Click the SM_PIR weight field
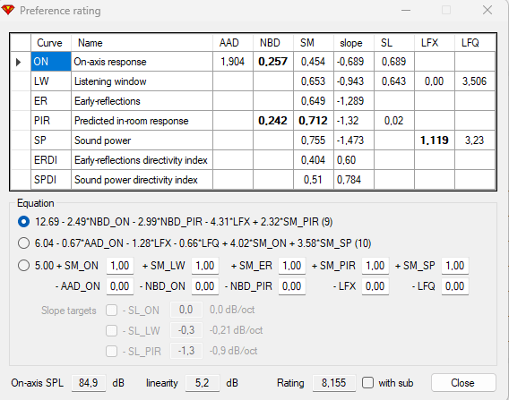 tap(375, 266)
